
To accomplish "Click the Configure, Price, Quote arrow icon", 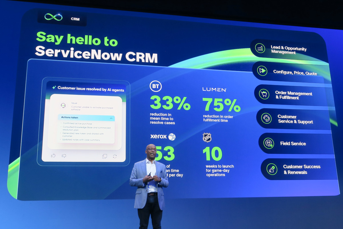I will tap(262, 71).
